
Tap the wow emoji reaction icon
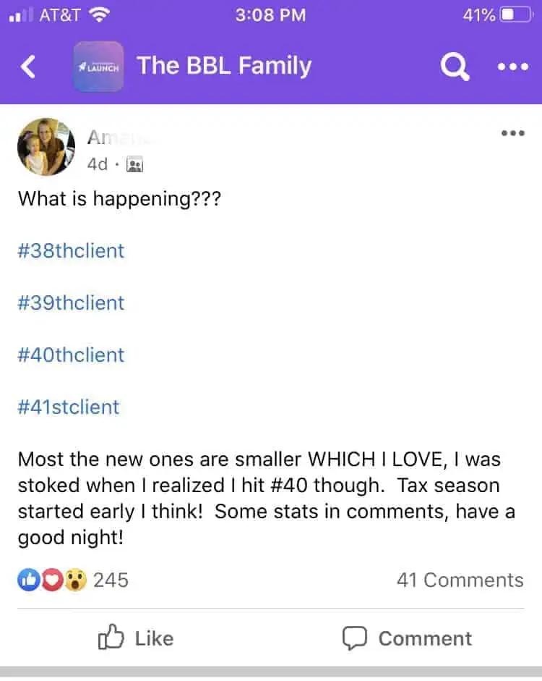click(x=75, y=580)
